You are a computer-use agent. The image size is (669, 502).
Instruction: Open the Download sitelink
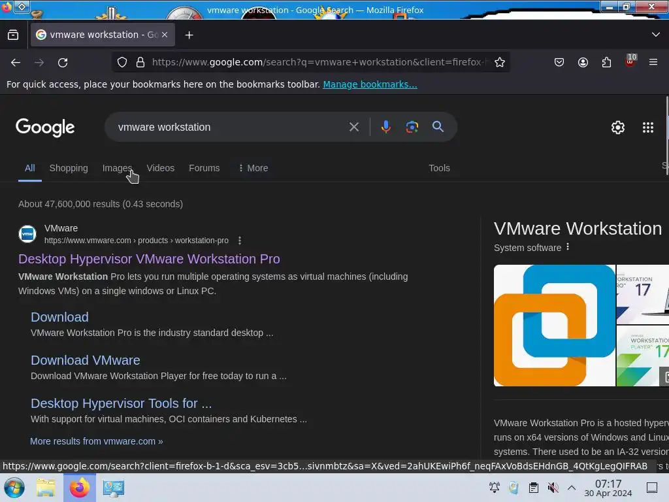[59, 317]
